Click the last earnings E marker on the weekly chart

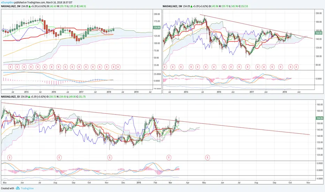(296, 67)
